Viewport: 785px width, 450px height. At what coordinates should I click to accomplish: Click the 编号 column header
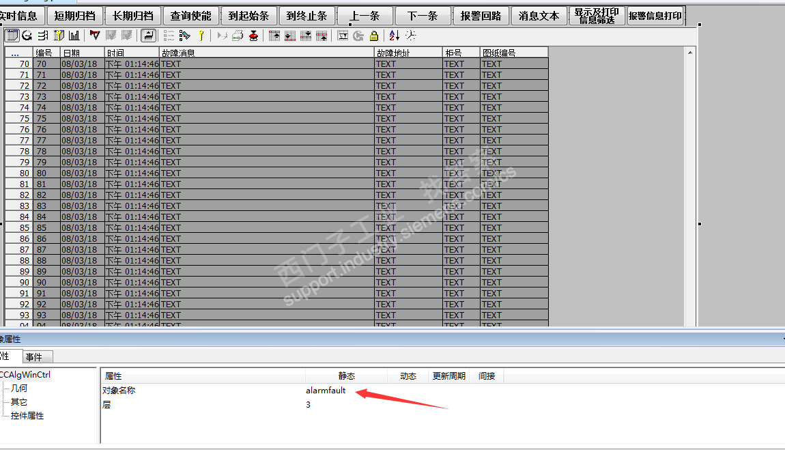click(46, 53)
